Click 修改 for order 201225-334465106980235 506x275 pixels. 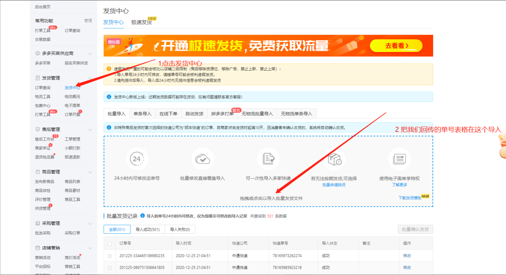[407, 256]
